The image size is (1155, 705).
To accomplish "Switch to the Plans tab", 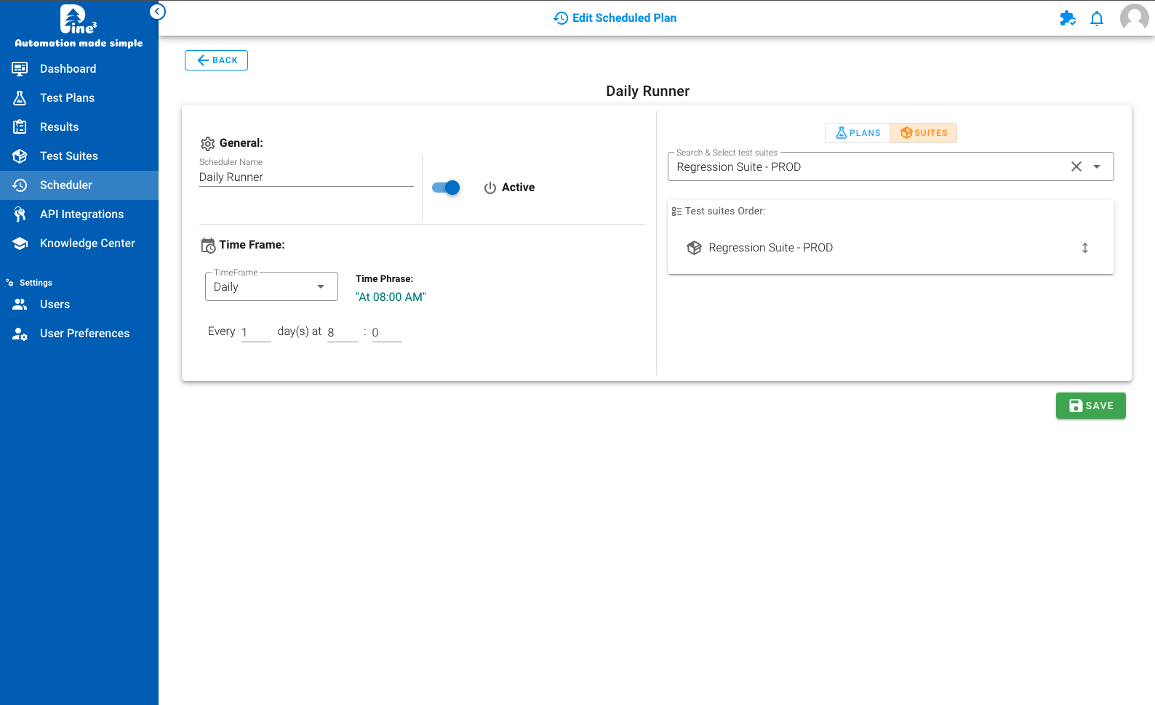I will pos(858,133).
